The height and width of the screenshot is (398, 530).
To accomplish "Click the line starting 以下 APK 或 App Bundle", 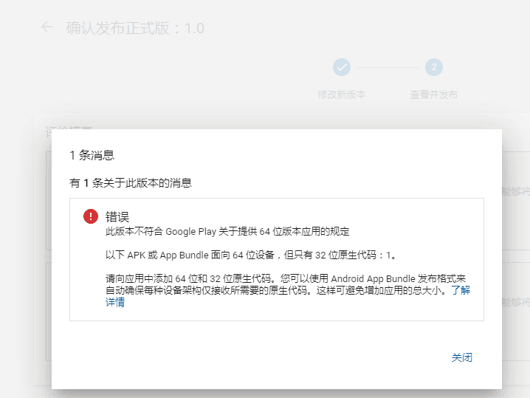I will [251, 255].
